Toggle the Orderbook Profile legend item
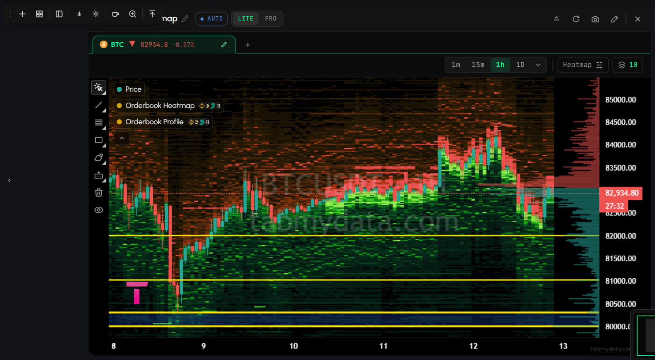655x360 pixels. (163, 122)
